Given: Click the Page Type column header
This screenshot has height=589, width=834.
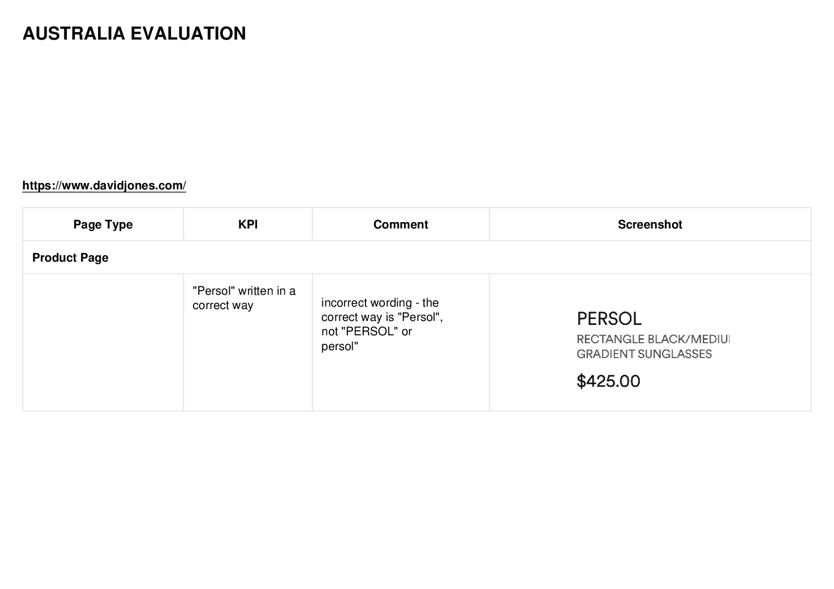Looking at the screenshot, I should 103,225.
